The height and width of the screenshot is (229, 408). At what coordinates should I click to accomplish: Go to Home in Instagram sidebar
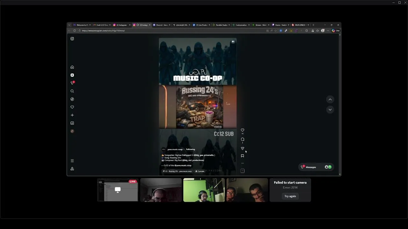(72, 67)
